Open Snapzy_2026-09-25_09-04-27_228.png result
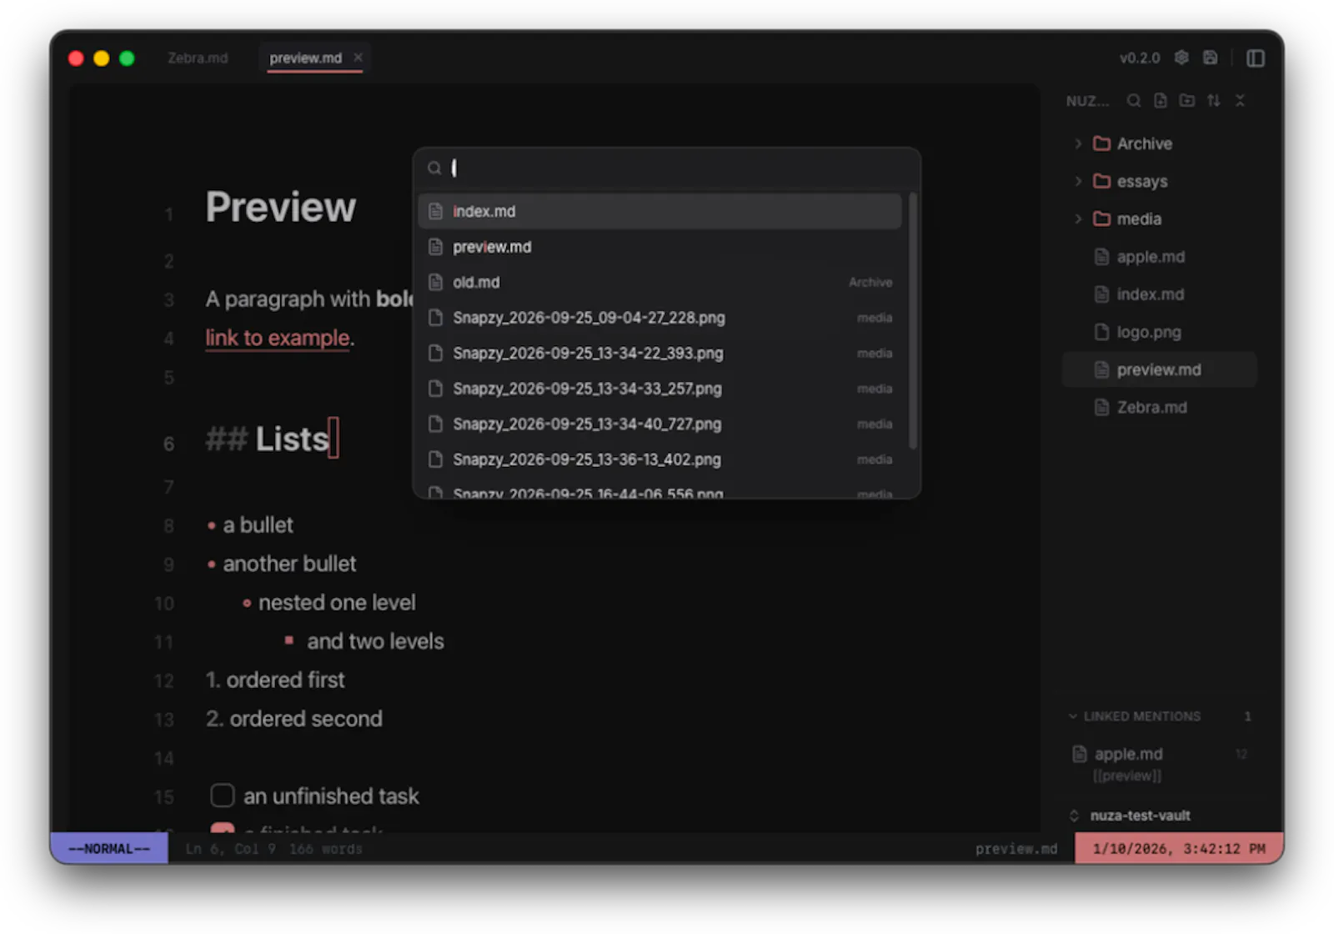1334x934 pixels. pos(659,318)
